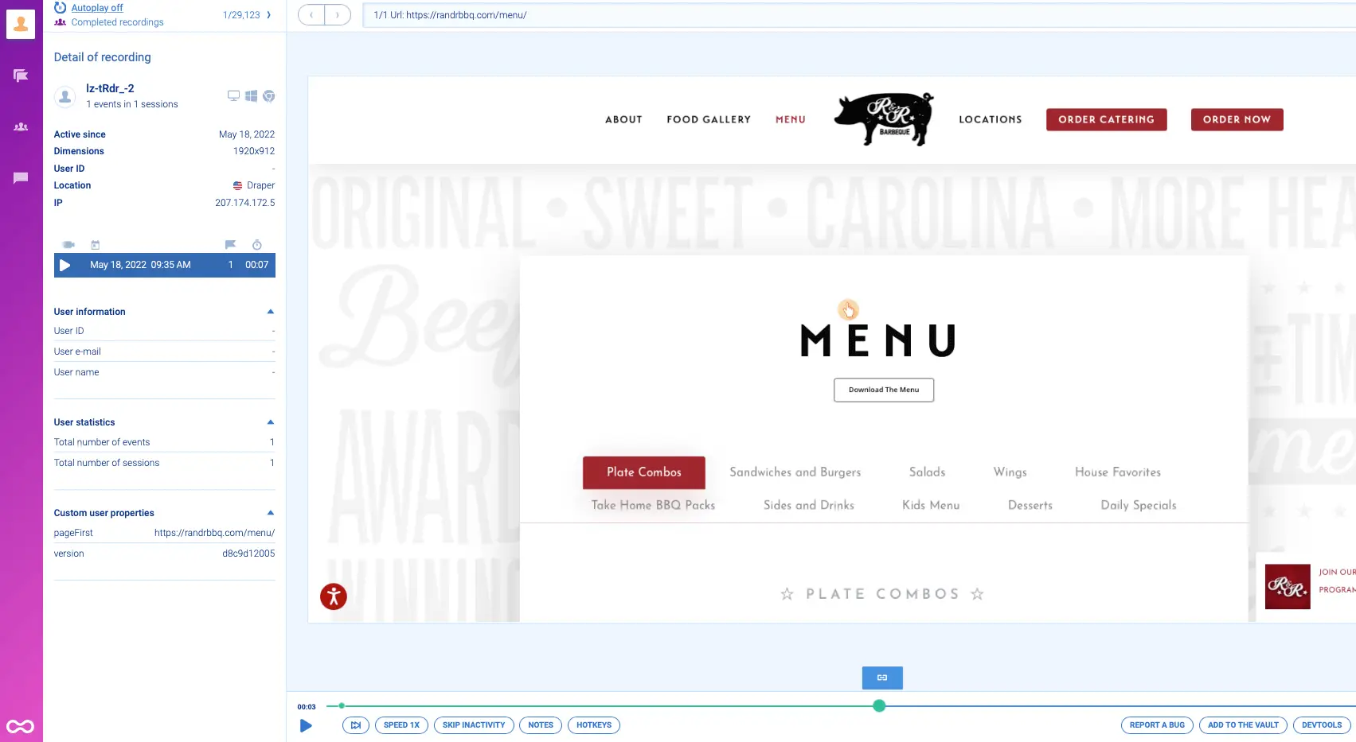The width and height of the screenshot is (1356, 742).
Task: Open the segments users icon in sidebar
Action: point(20,126)
